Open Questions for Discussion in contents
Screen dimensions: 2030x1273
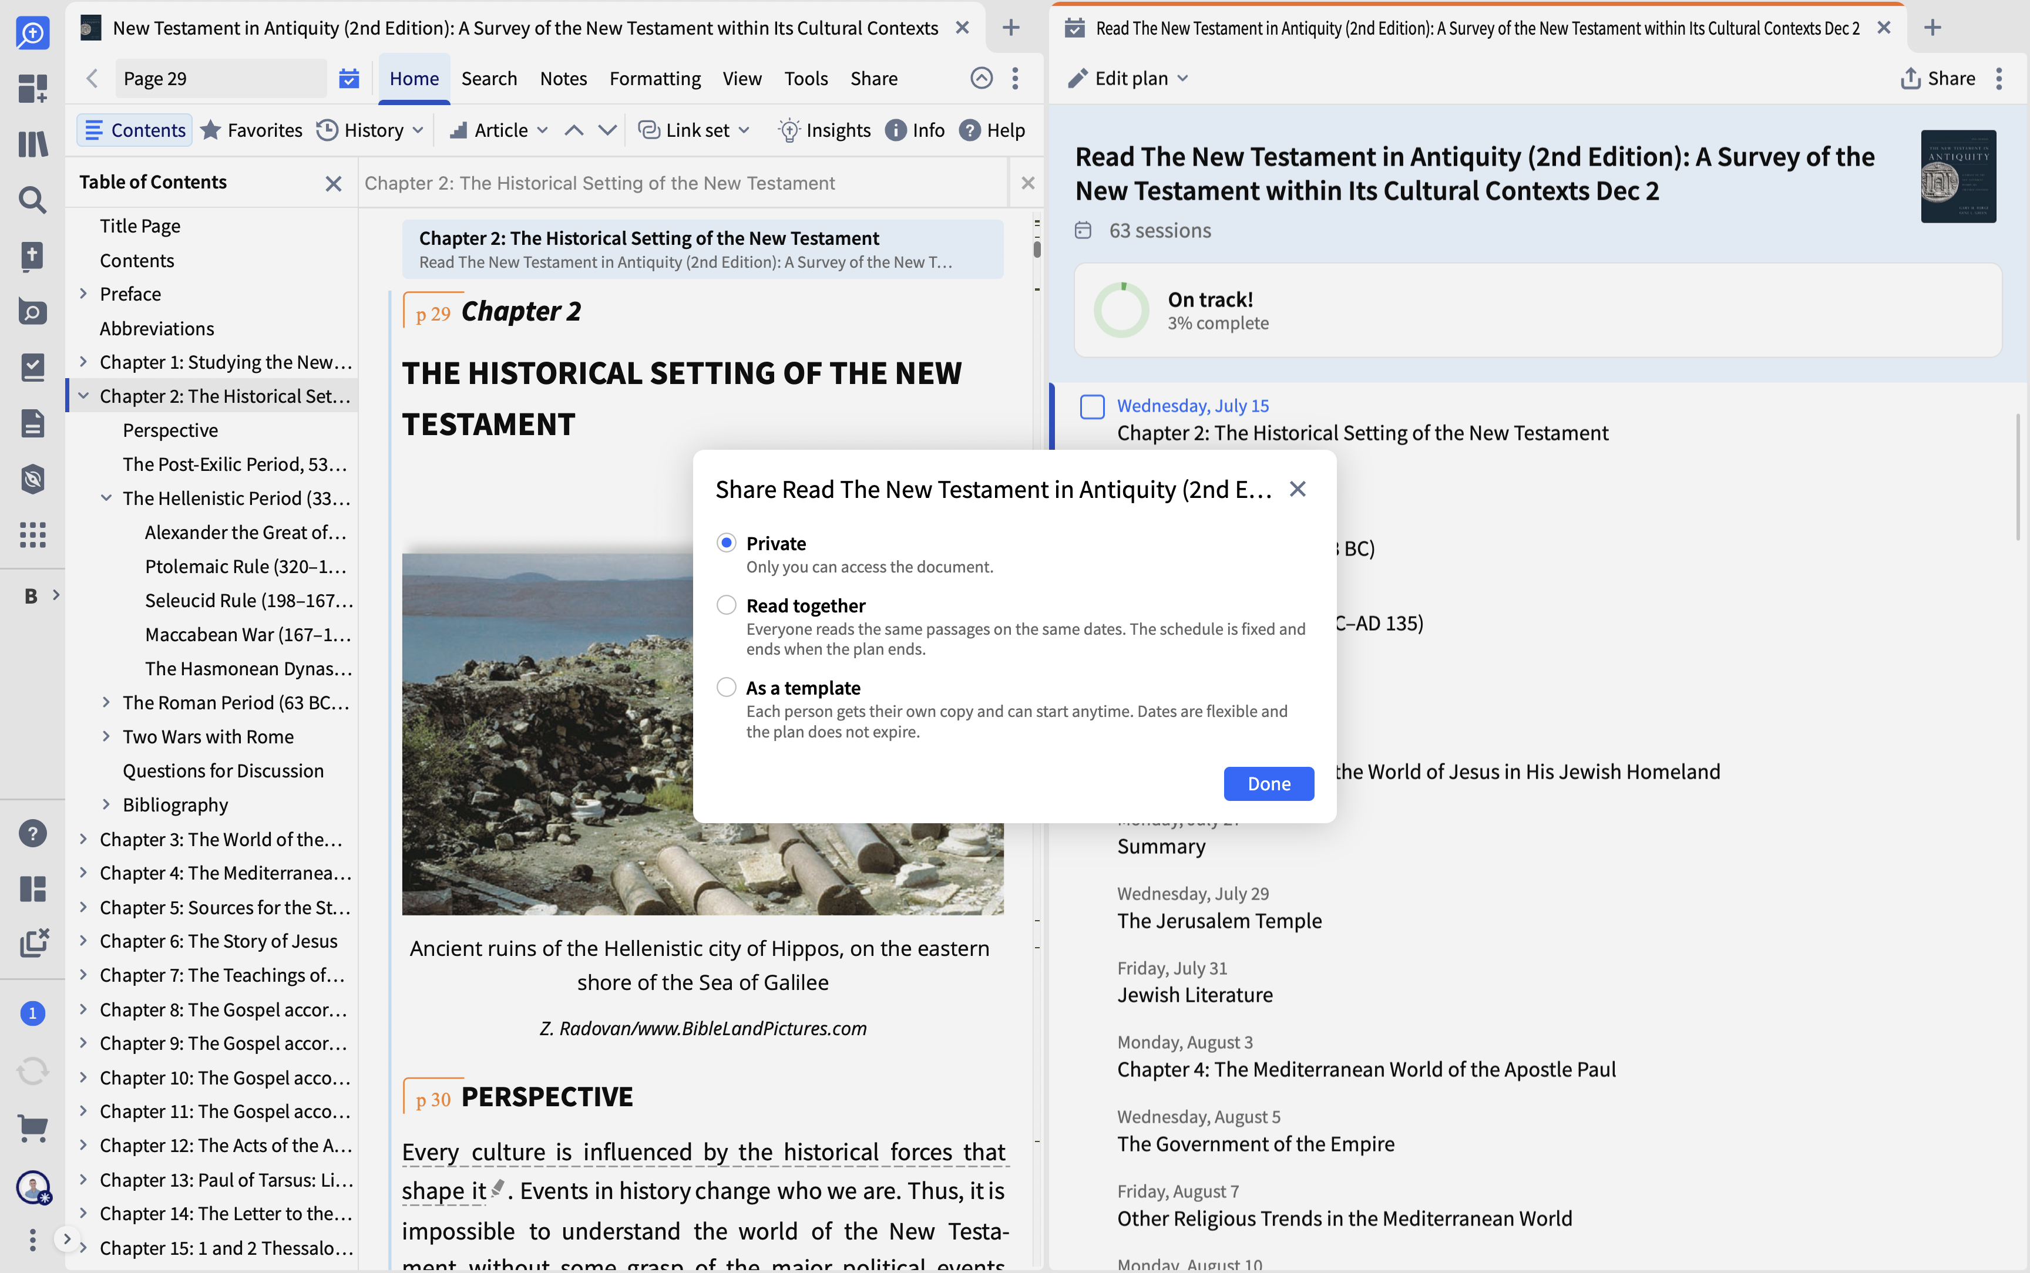(x=223, y=770)
